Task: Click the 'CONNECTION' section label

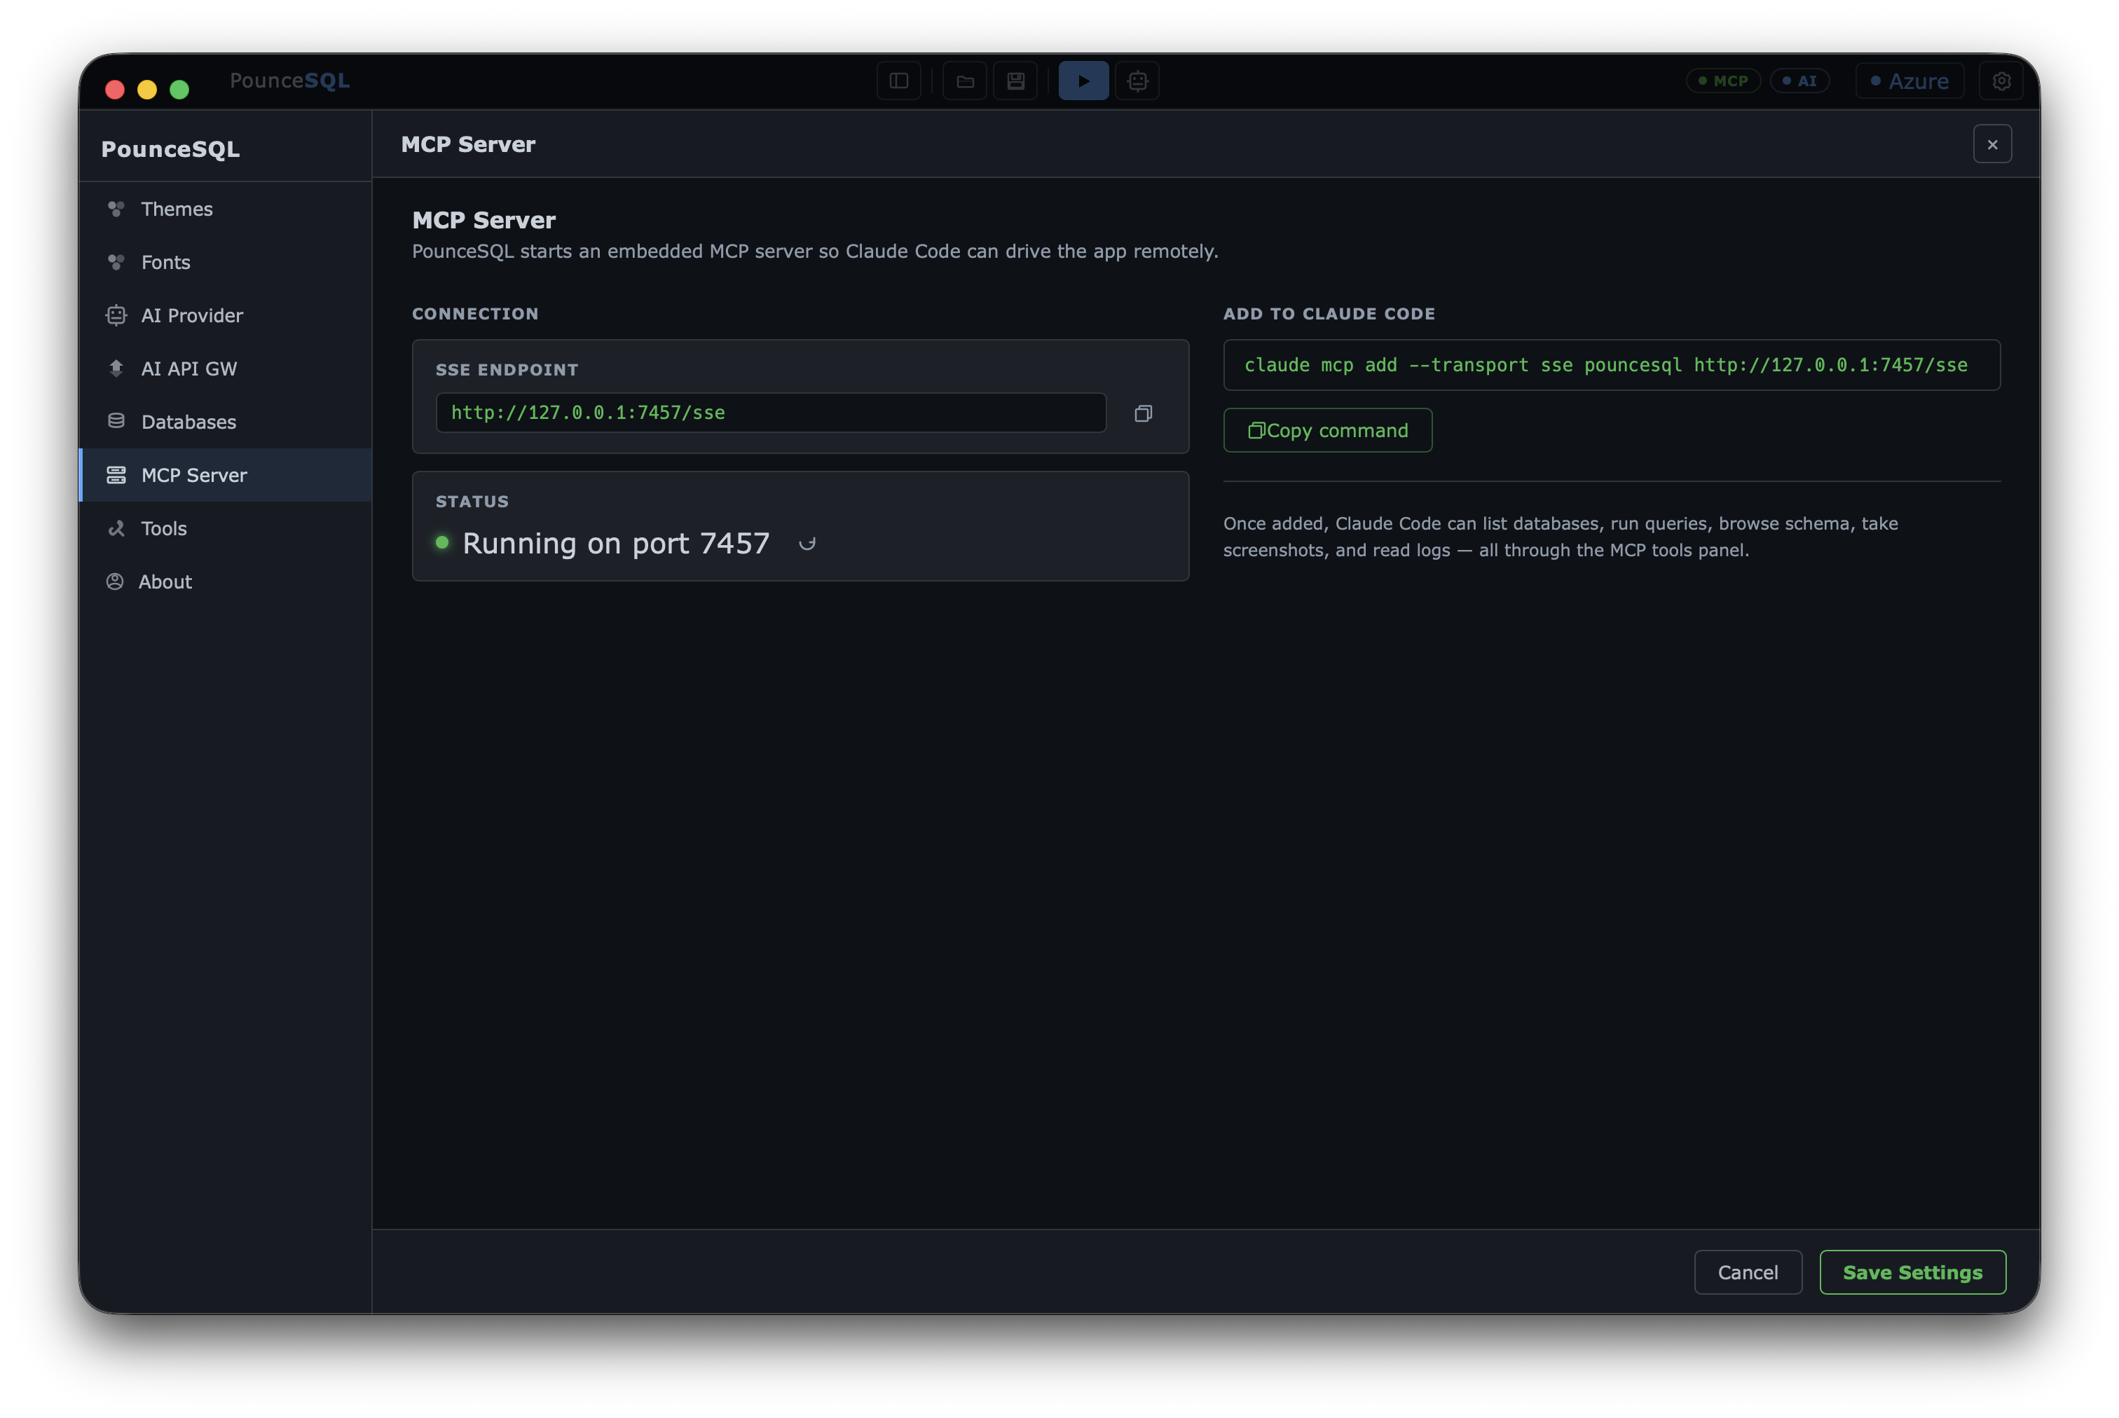Action: click(x=475, y=314)
